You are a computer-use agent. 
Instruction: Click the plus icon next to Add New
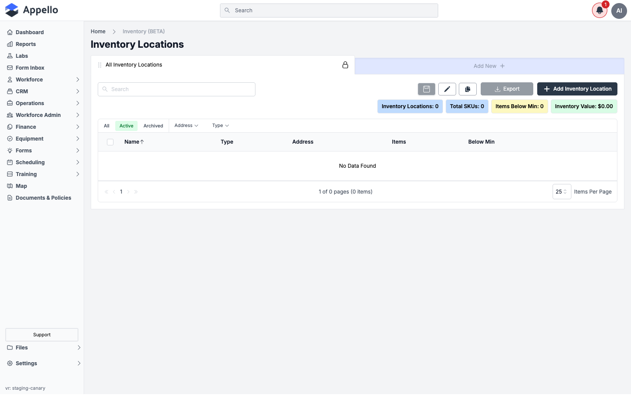502,66
